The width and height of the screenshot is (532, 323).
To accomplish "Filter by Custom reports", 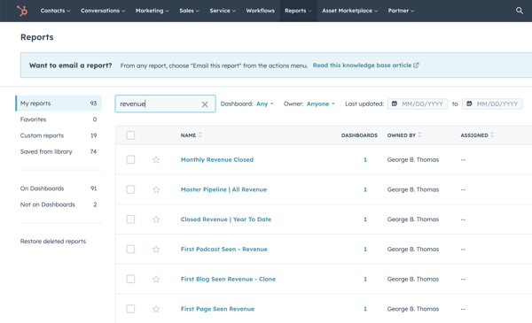I will click(x=59, y=135).
